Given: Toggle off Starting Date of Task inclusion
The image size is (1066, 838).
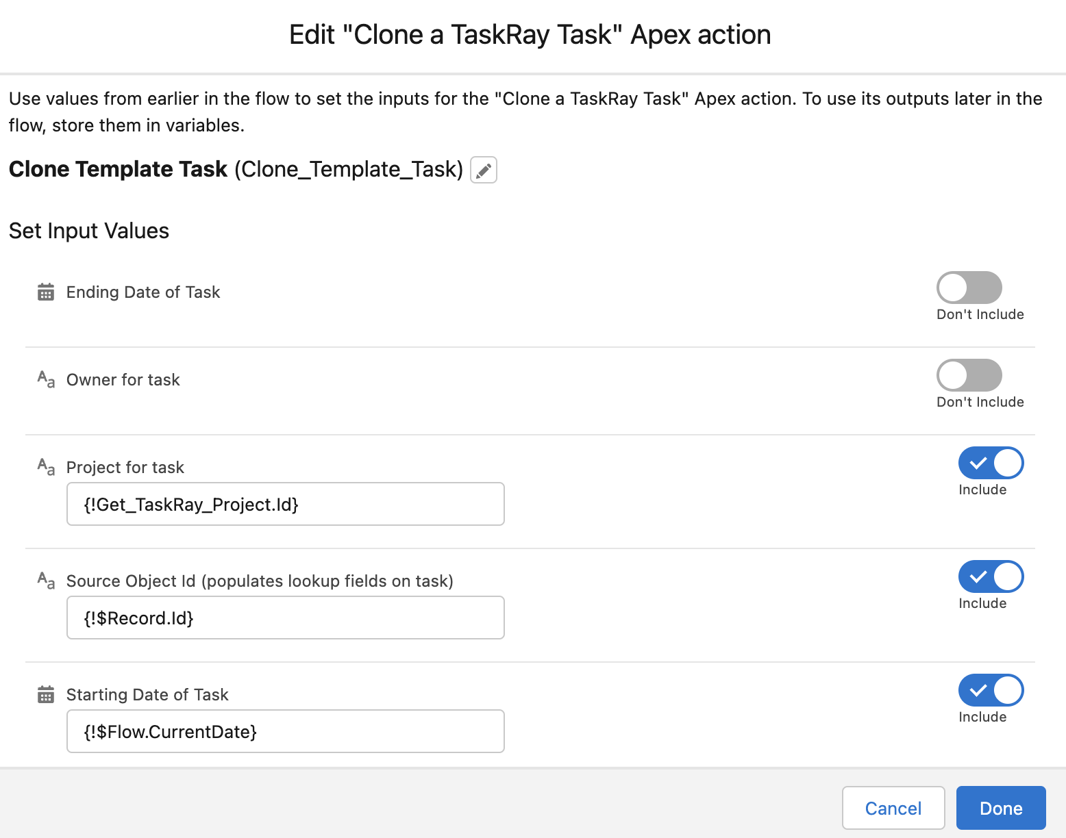Looking at the screenshot, I should tap(991, 691).
